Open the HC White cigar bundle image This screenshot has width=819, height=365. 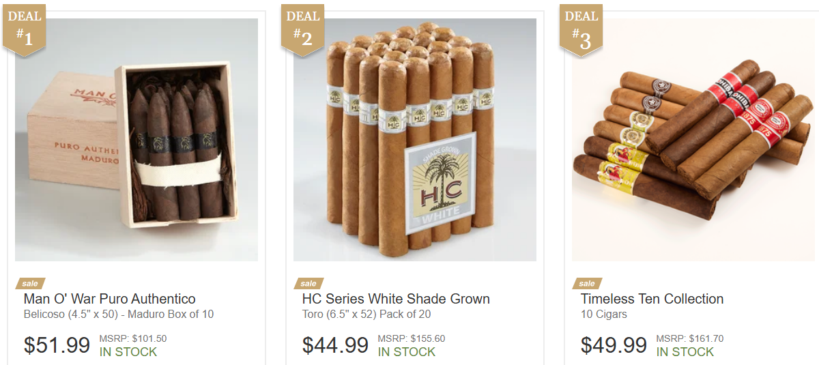coord(415,140)
